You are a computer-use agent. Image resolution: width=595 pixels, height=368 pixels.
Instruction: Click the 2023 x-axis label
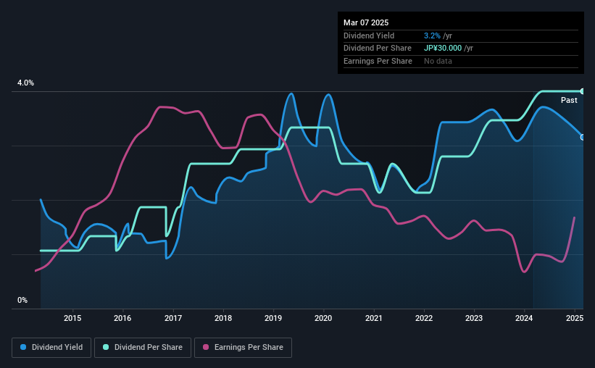coord(474,318)
